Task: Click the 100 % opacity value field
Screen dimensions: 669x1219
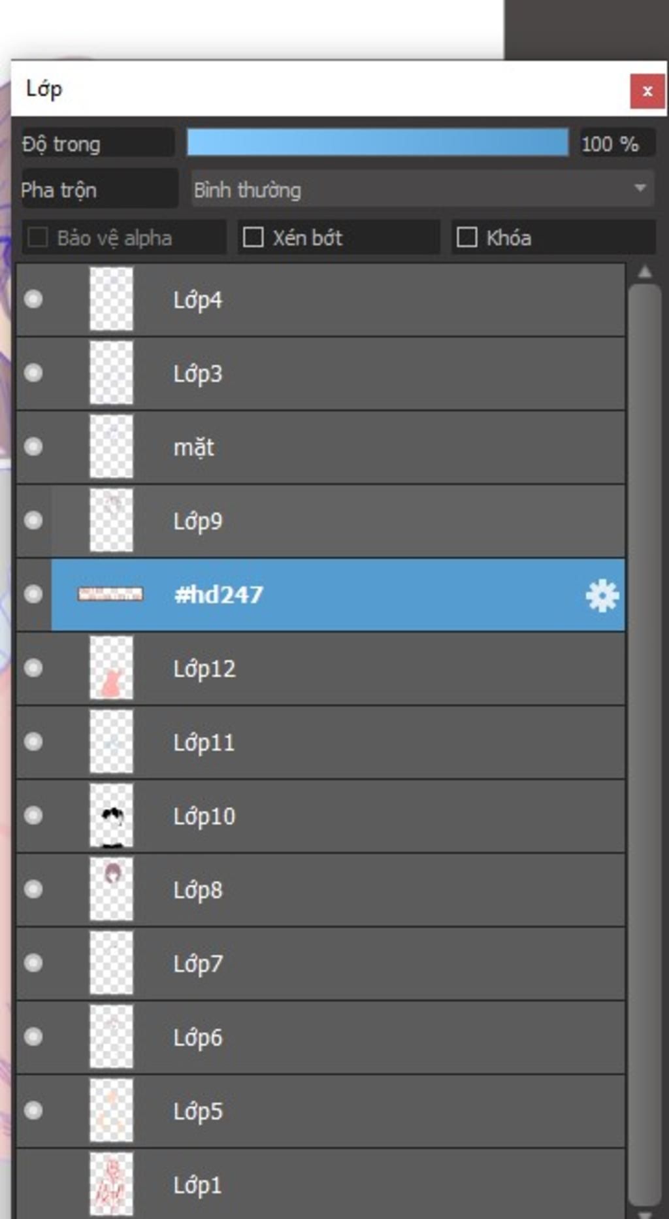Action: [617, 143]
